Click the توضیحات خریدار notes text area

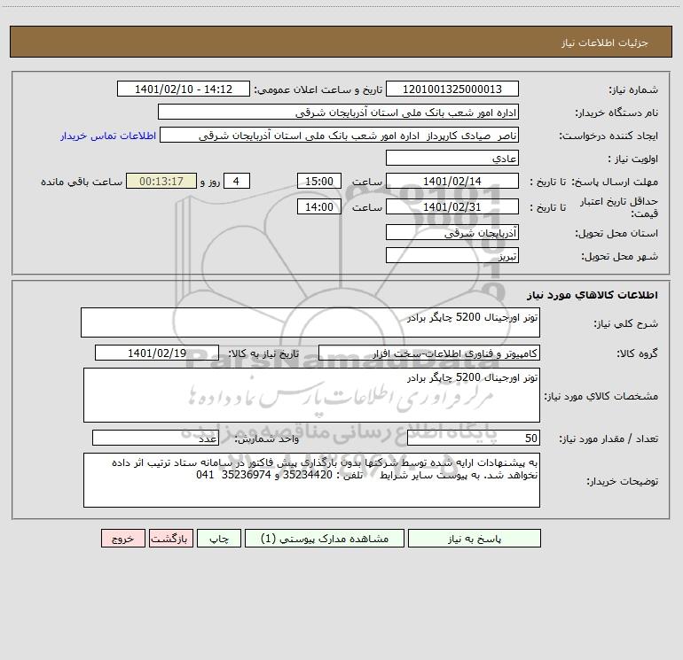pyautogui.click(x=311, y=480)
